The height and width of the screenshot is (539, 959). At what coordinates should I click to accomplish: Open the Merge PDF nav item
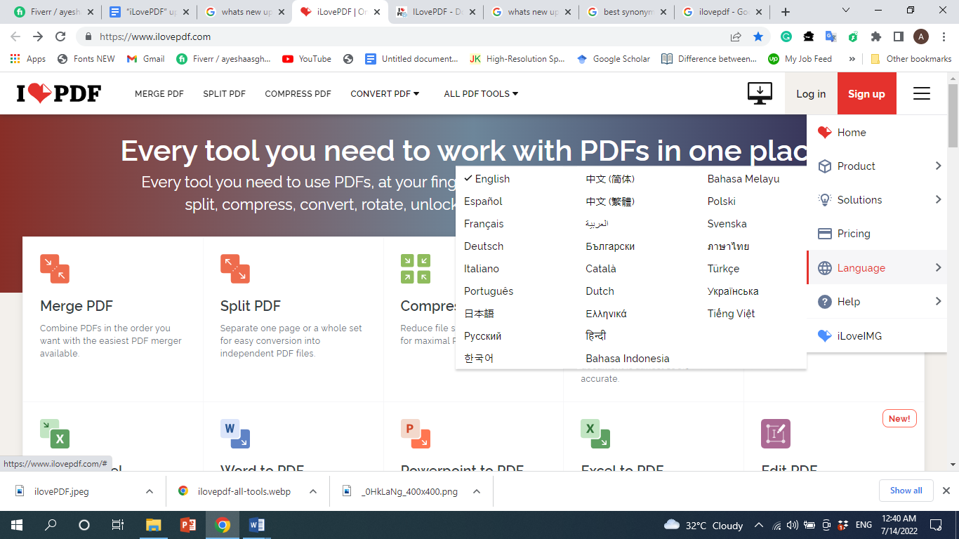coord(159,93)
